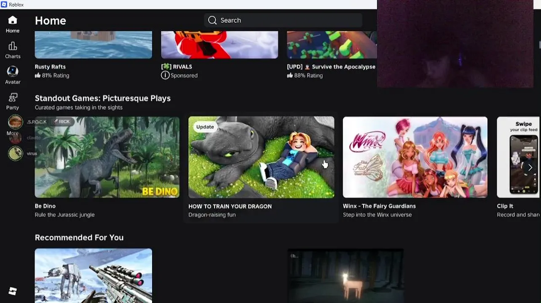Click the RIVALS game title
Viewport: 541px width, 303px height.
point(177,66)
